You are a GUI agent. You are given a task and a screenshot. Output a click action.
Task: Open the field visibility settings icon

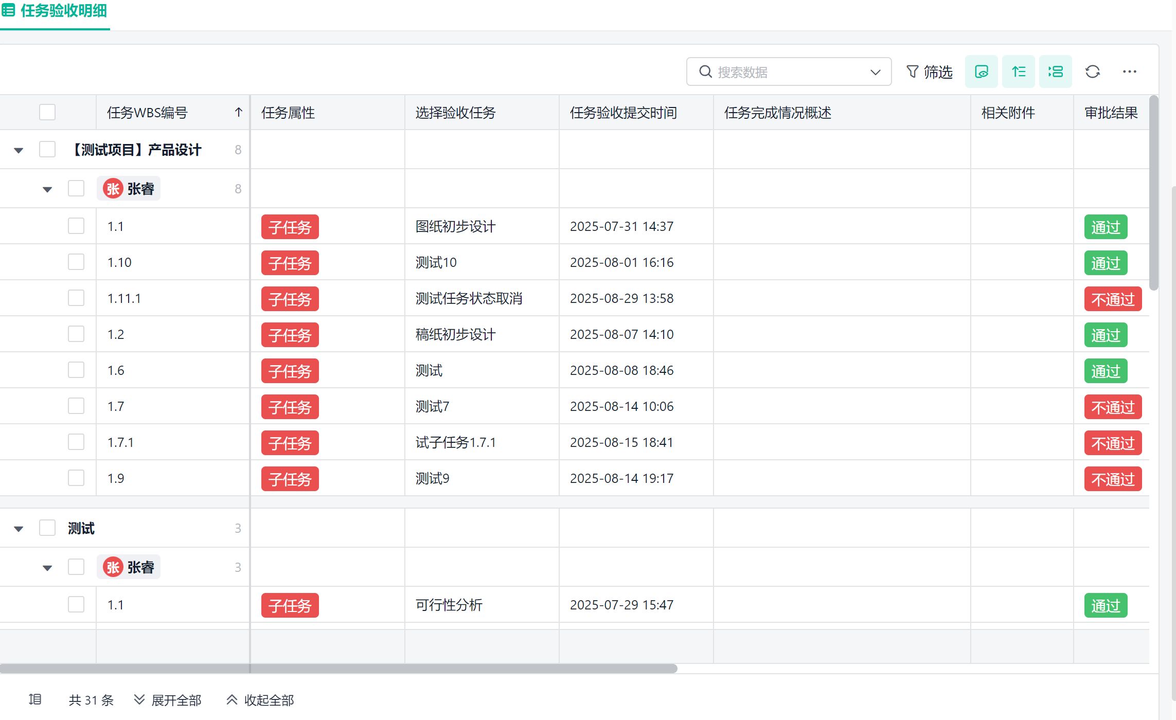point(981,71)
